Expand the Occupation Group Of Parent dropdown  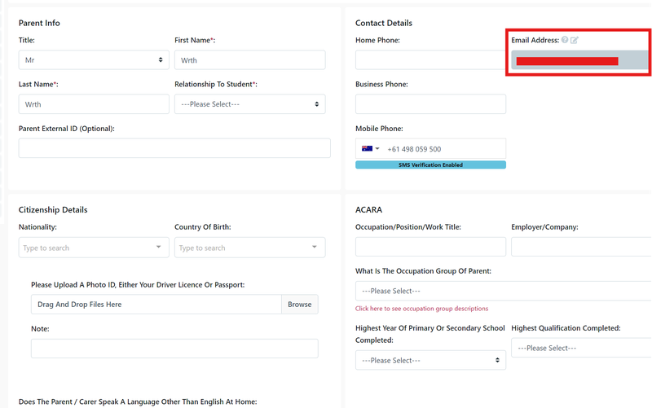coord(504,291)
